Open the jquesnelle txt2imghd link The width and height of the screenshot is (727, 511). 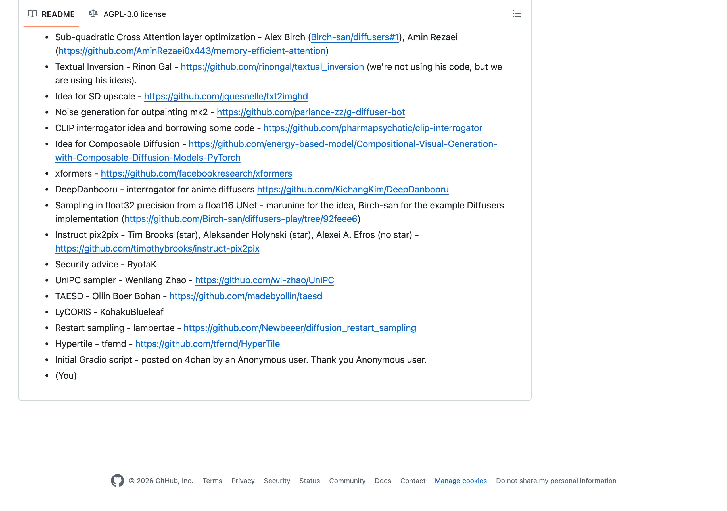click(226, 96)
